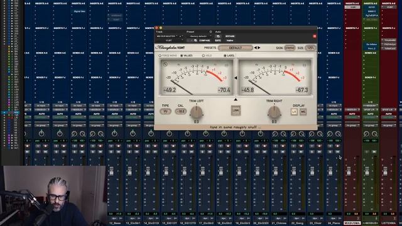Click the TRIM LEFT 0.0 value
Screen dimensions: 402x226
[197, 122]
